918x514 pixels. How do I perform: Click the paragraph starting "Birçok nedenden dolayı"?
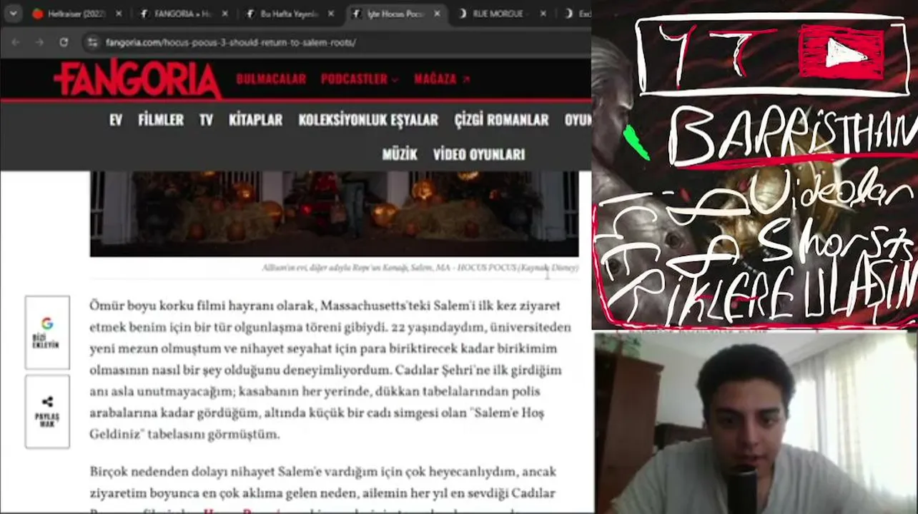point(323,488)
